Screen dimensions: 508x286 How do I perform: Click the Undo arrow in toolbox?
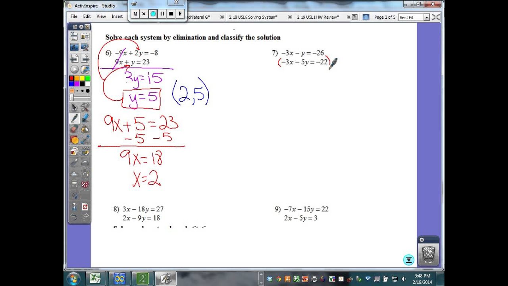point(74,216)
